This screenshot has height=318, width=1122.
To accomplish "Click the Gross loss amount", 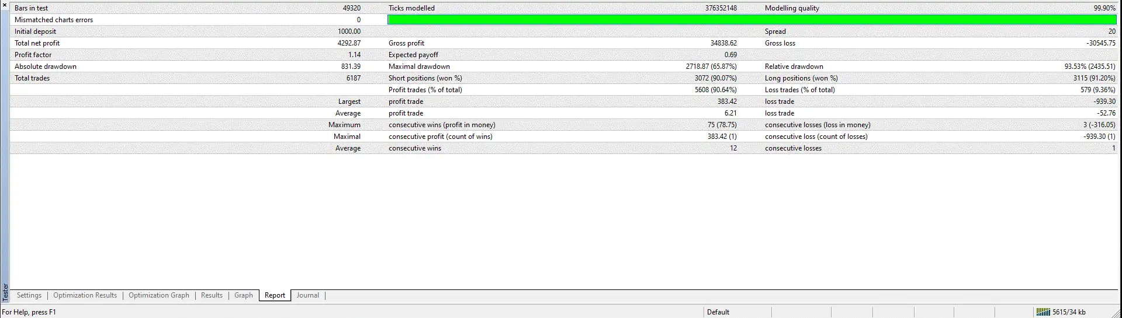I will coord(1100,43).
